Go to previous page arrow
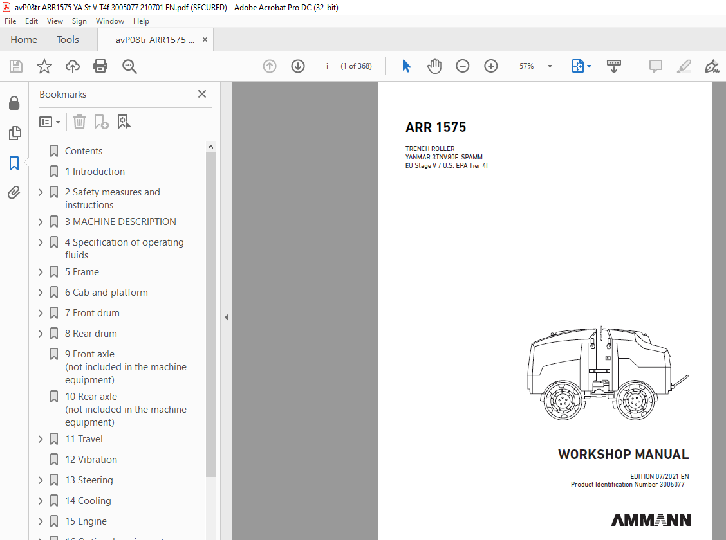This screenshot has width=726, height=540. 270,66
